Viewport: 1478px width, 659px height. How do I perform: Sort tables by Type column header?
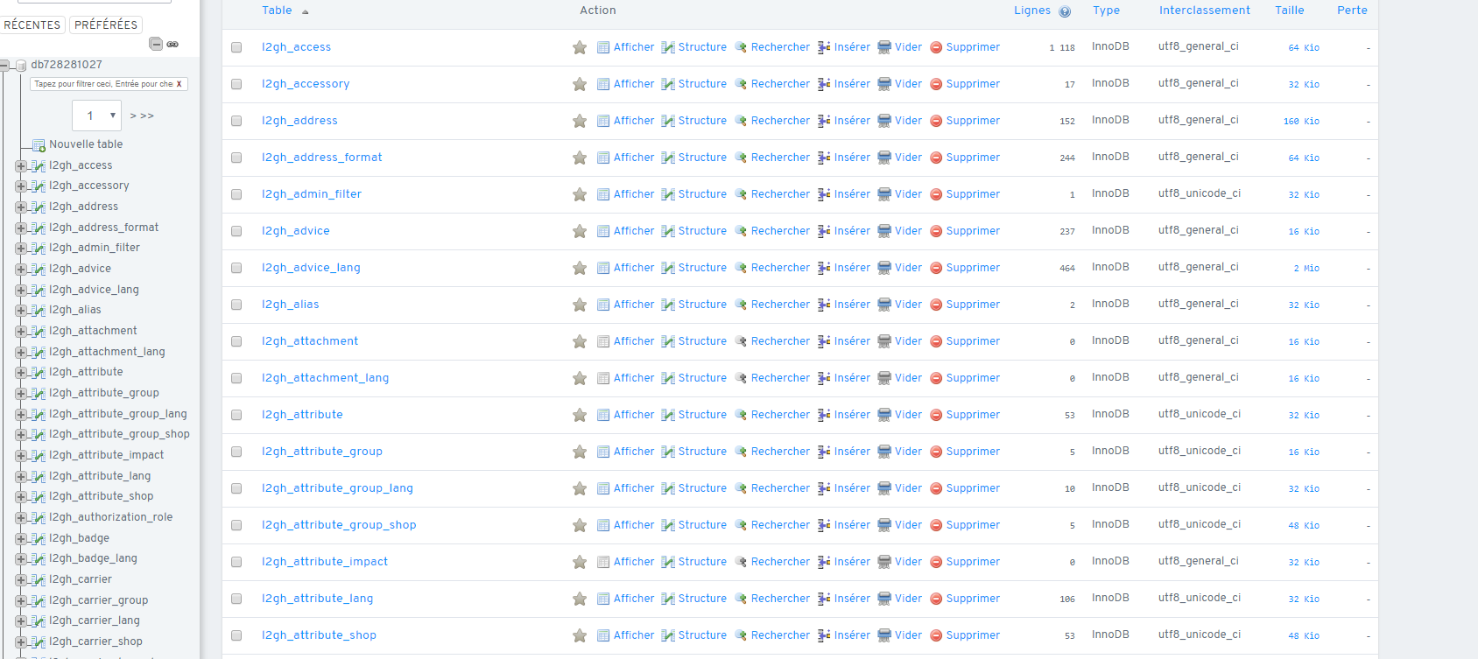coord(1106,11)
